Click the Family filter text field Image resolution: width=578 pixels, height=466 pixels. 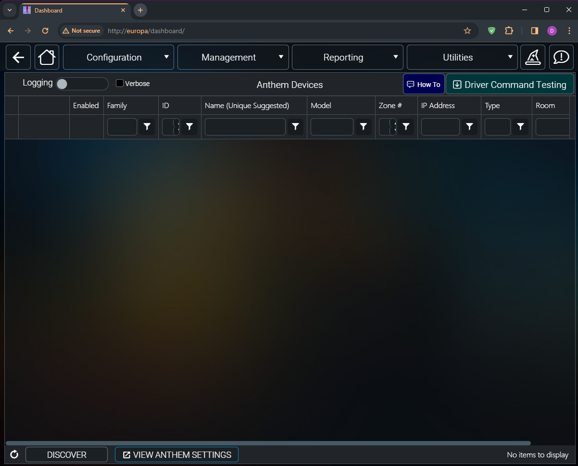click(x=122, y=127)
